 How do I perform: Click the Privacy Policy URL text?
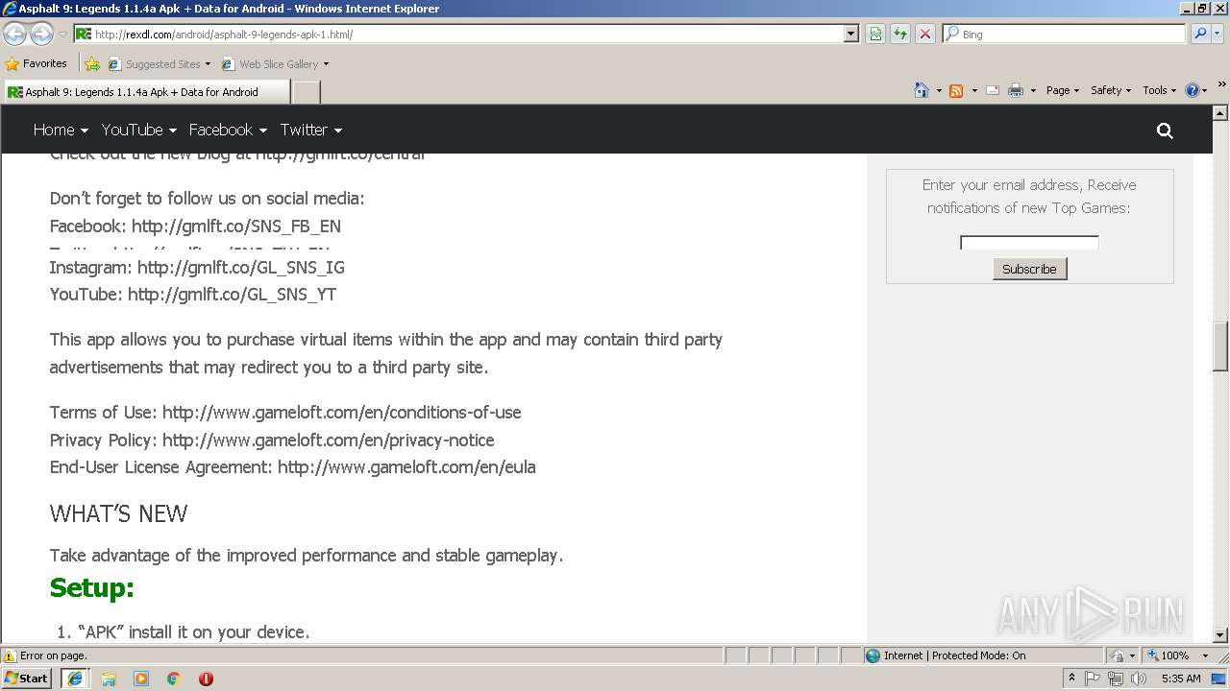tap(329, 441)
